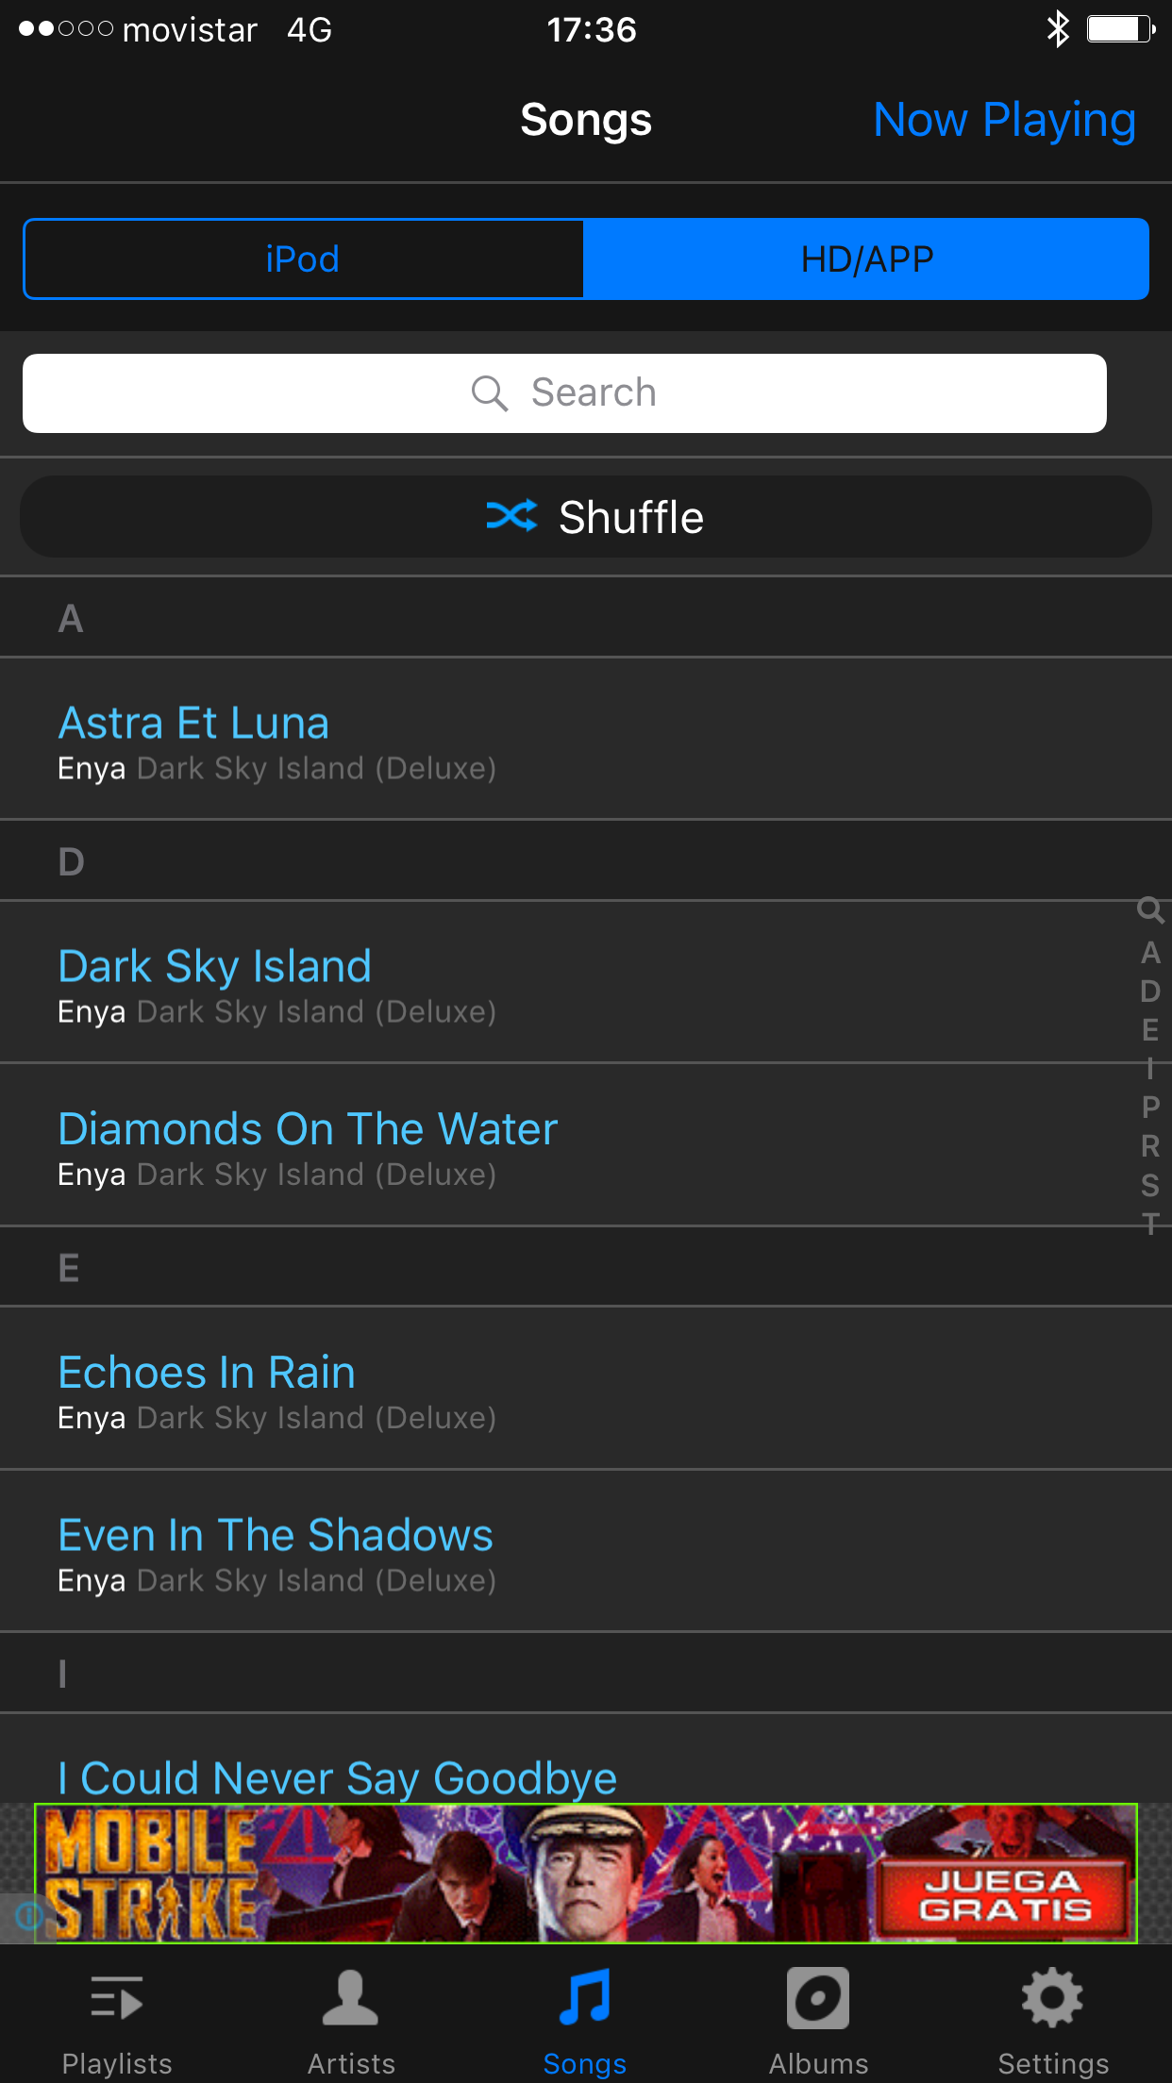Open the Settings gear icon

pyautogui.click(x=1052, y=1998)
